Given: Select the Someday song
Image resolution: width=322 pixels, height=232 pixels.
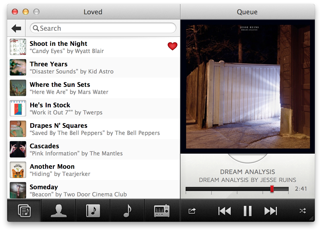Looking at the screenshot, I should point(94,189).
